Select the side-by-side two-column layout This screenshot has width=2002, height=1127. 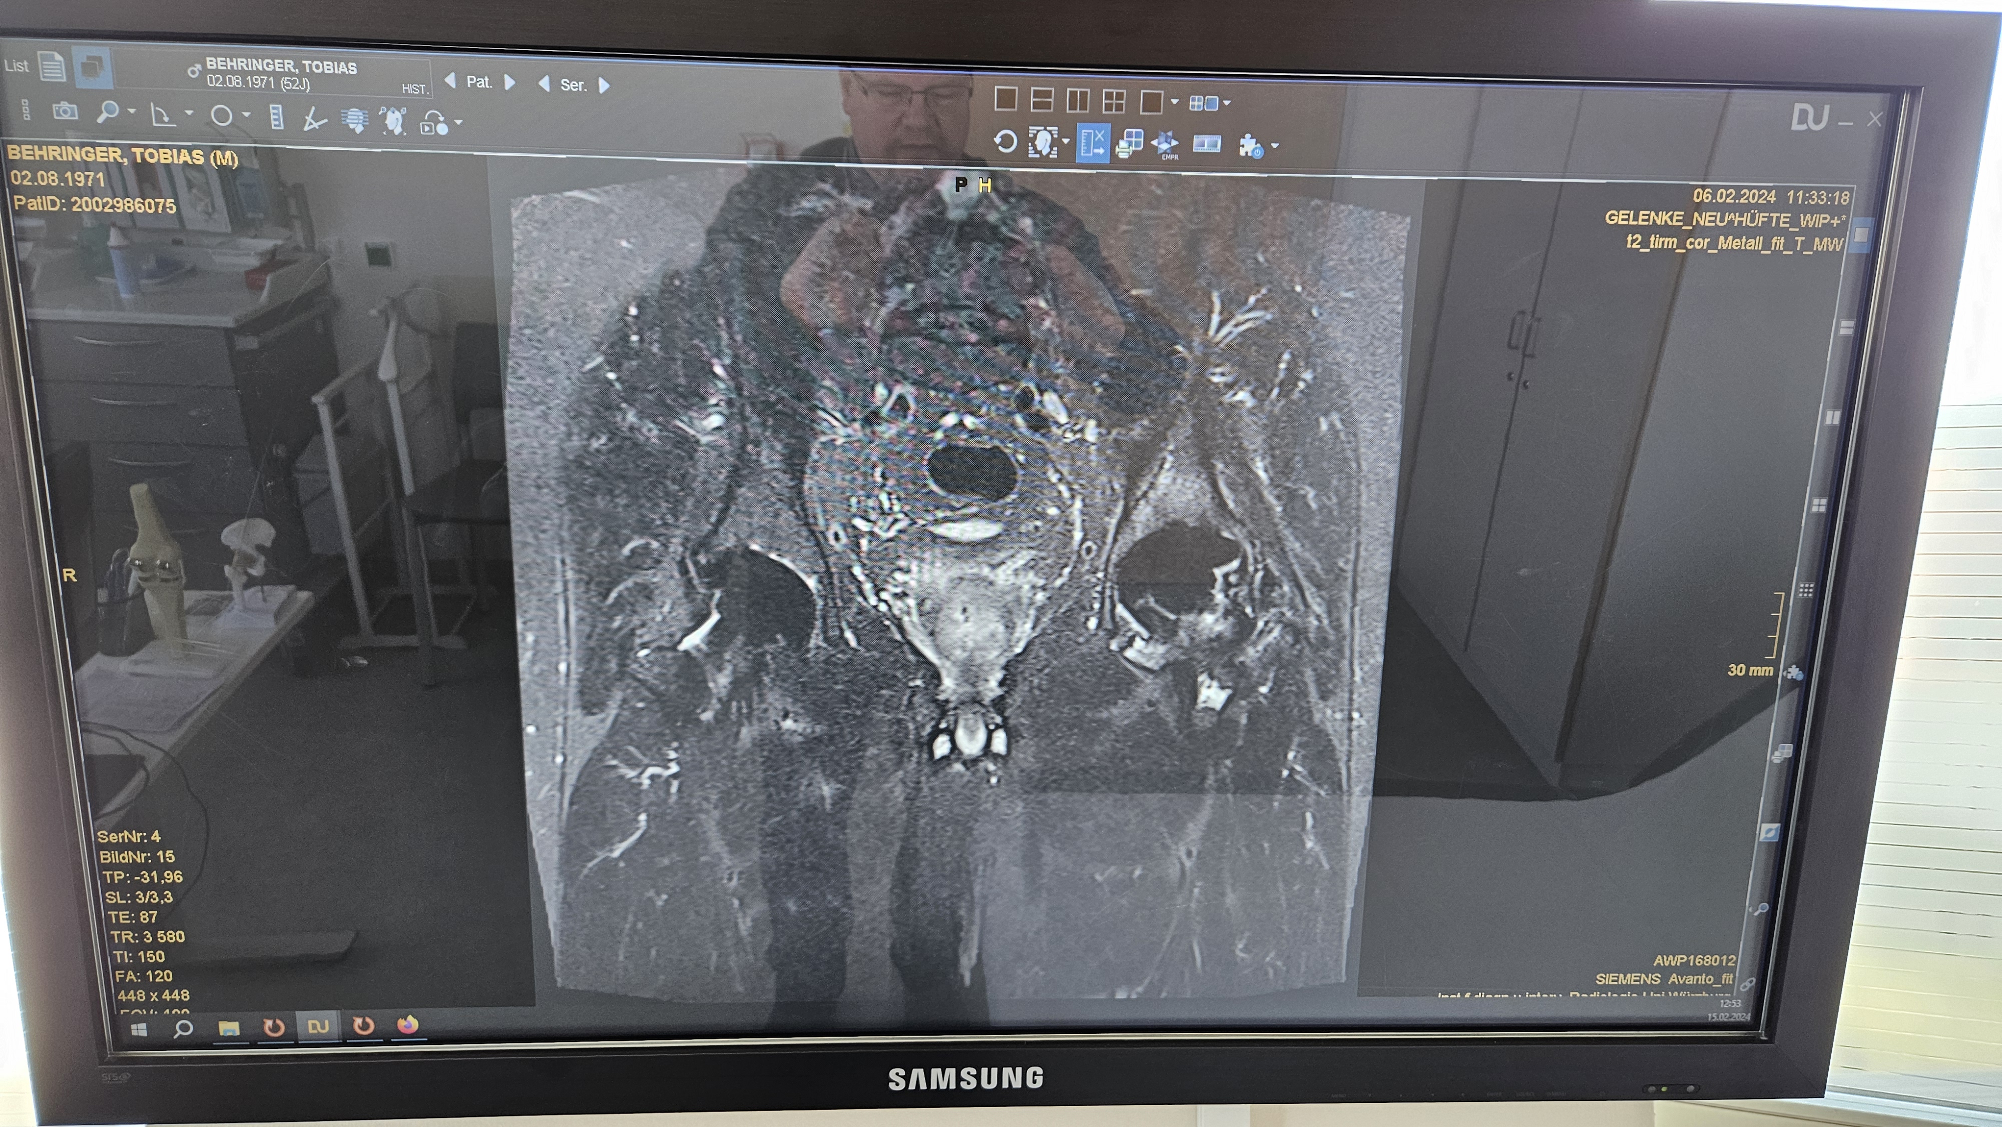pos(1078,100)
